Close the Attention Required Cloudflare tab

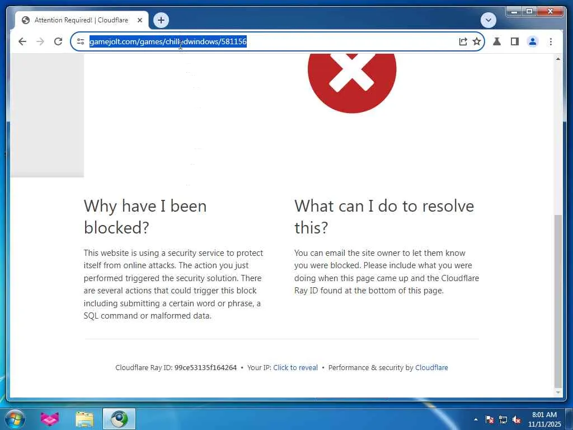pyautogui.click(x=139, y=21)
